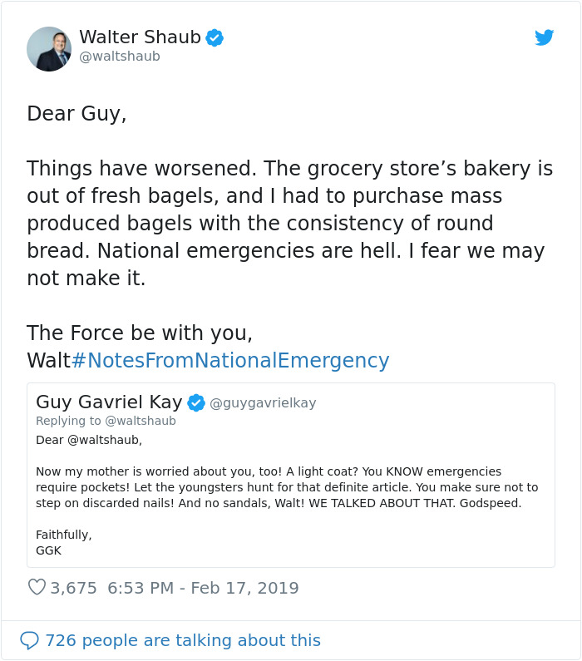Screen dimensions: 582x661
Task: Open the #NotesFromNationalEmergency hashtag
Action: point(230,360)
